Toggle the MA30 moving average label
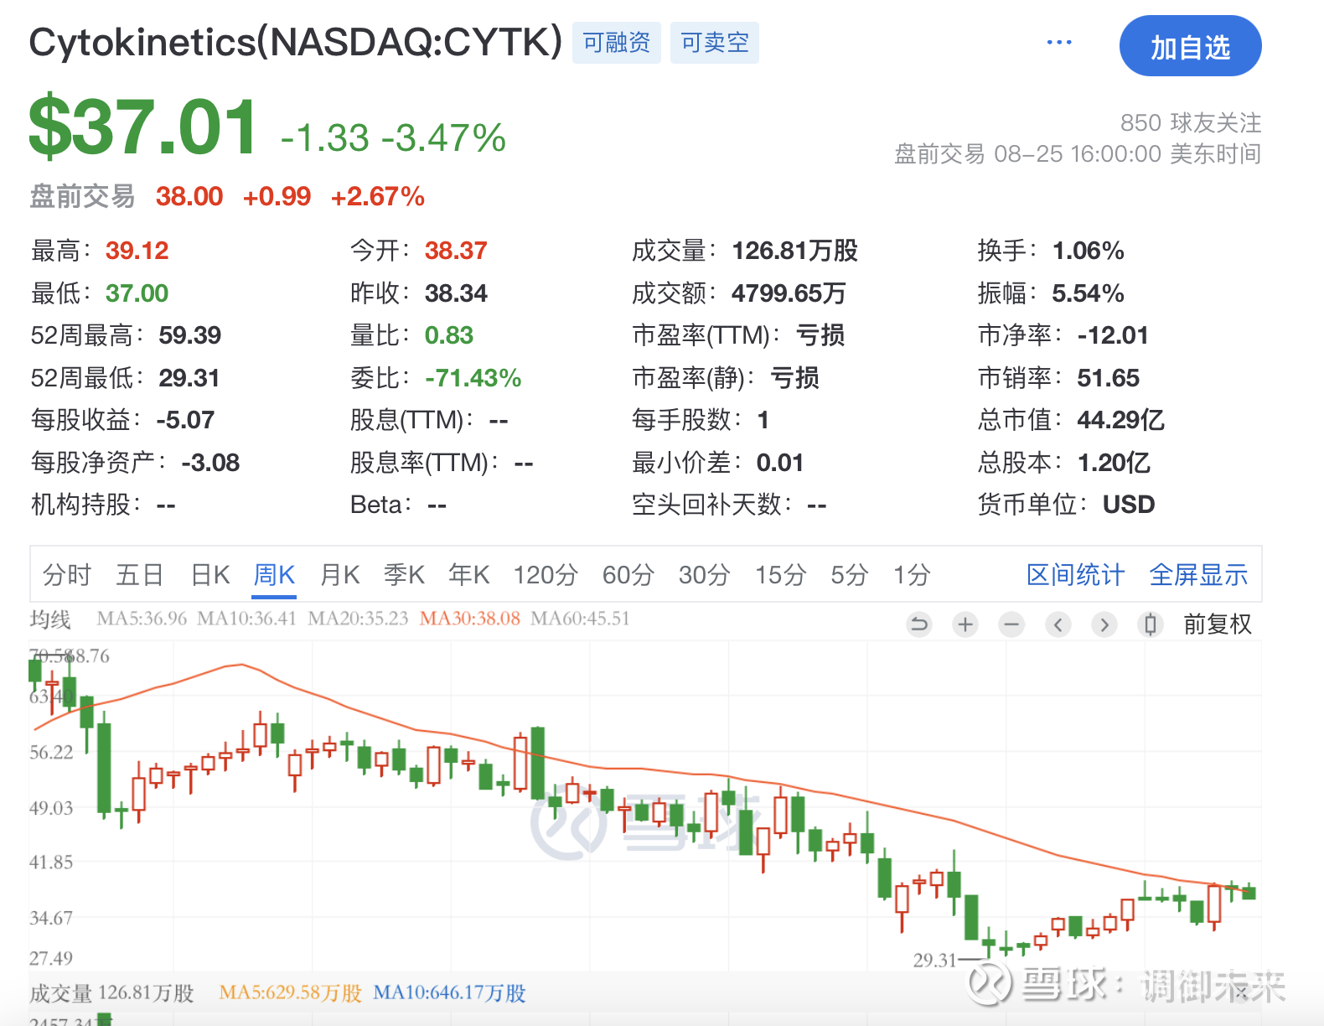Image resolution: width=1324 pixels, height=1026 pixels. 469,619
